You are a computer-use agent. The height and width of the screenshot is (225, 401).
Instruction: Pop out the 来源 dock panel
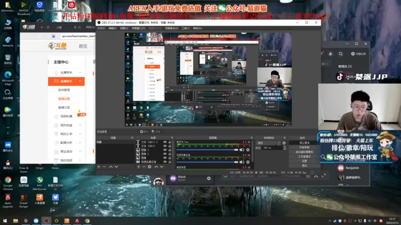point(172,138)
